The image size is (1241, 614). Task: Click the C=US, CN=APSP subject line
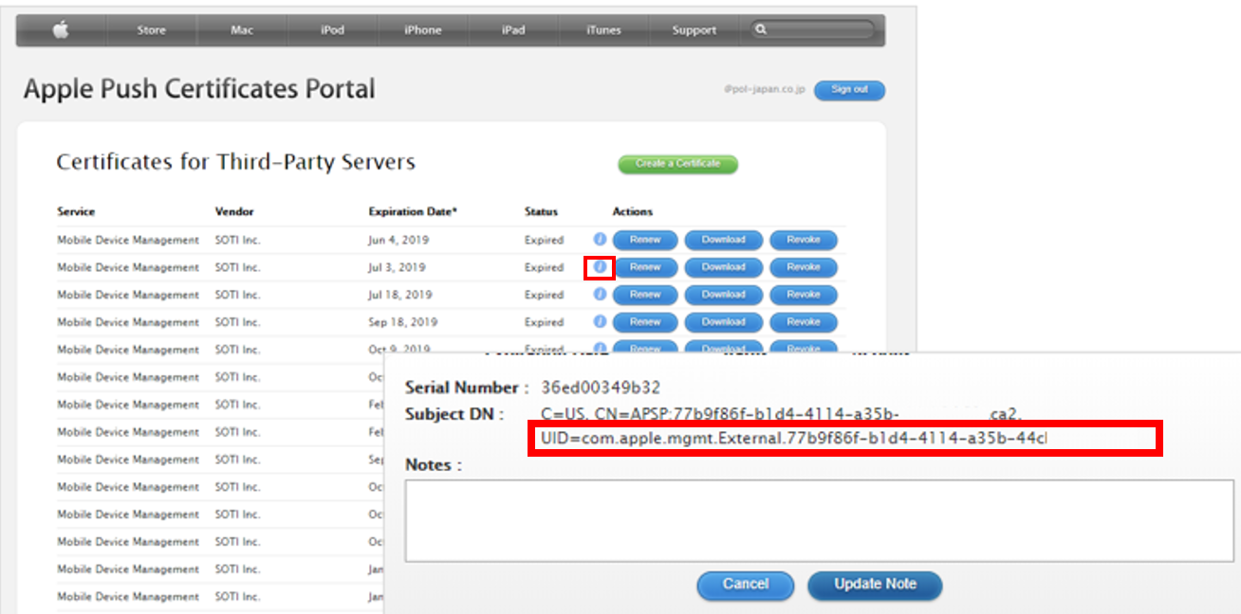click(x=780, y=414)
